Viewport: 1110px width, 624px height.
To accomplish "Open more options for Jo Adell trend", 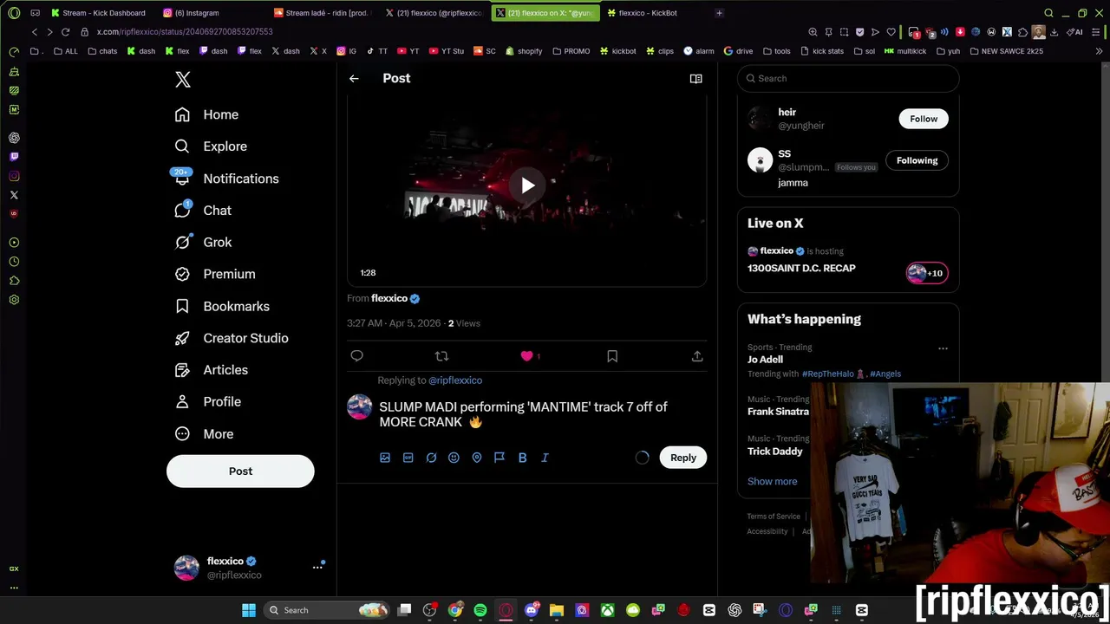I will click(x=943, y=348).
